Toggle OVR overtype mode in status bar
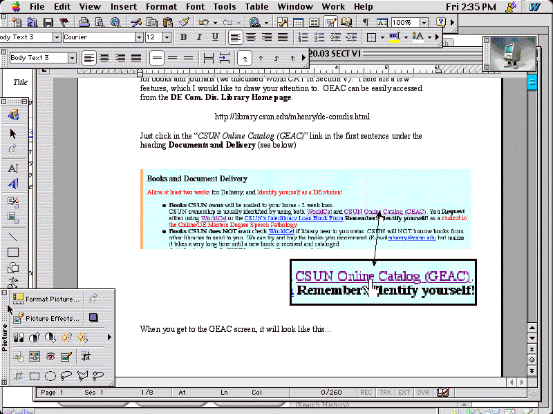The width and height of the screenshot is (553, 414). click(423, 392)
